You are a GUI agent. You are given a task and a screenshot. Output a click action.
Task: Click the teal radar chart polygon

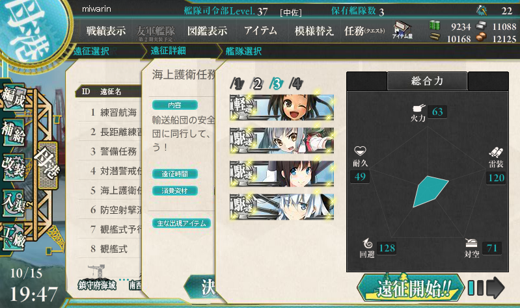point(430,192)
